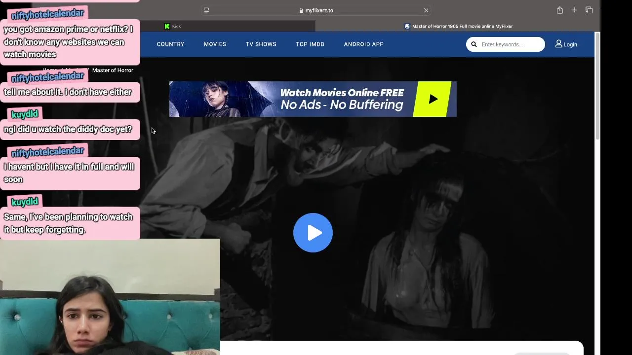
Task: Open the ANDROID APP link
Action: coord(364,44)
